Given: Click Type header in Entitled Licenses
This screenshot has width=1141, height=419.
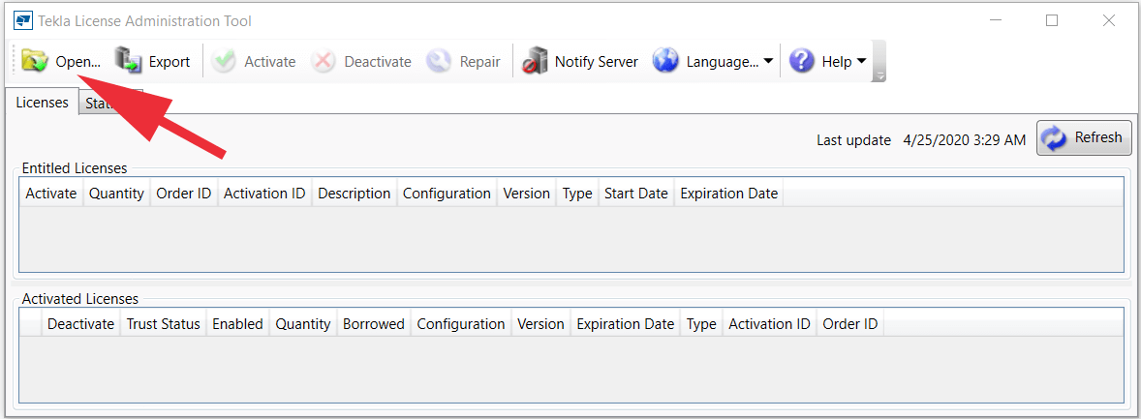Looking at the screenshot, I should coord(577,194).
